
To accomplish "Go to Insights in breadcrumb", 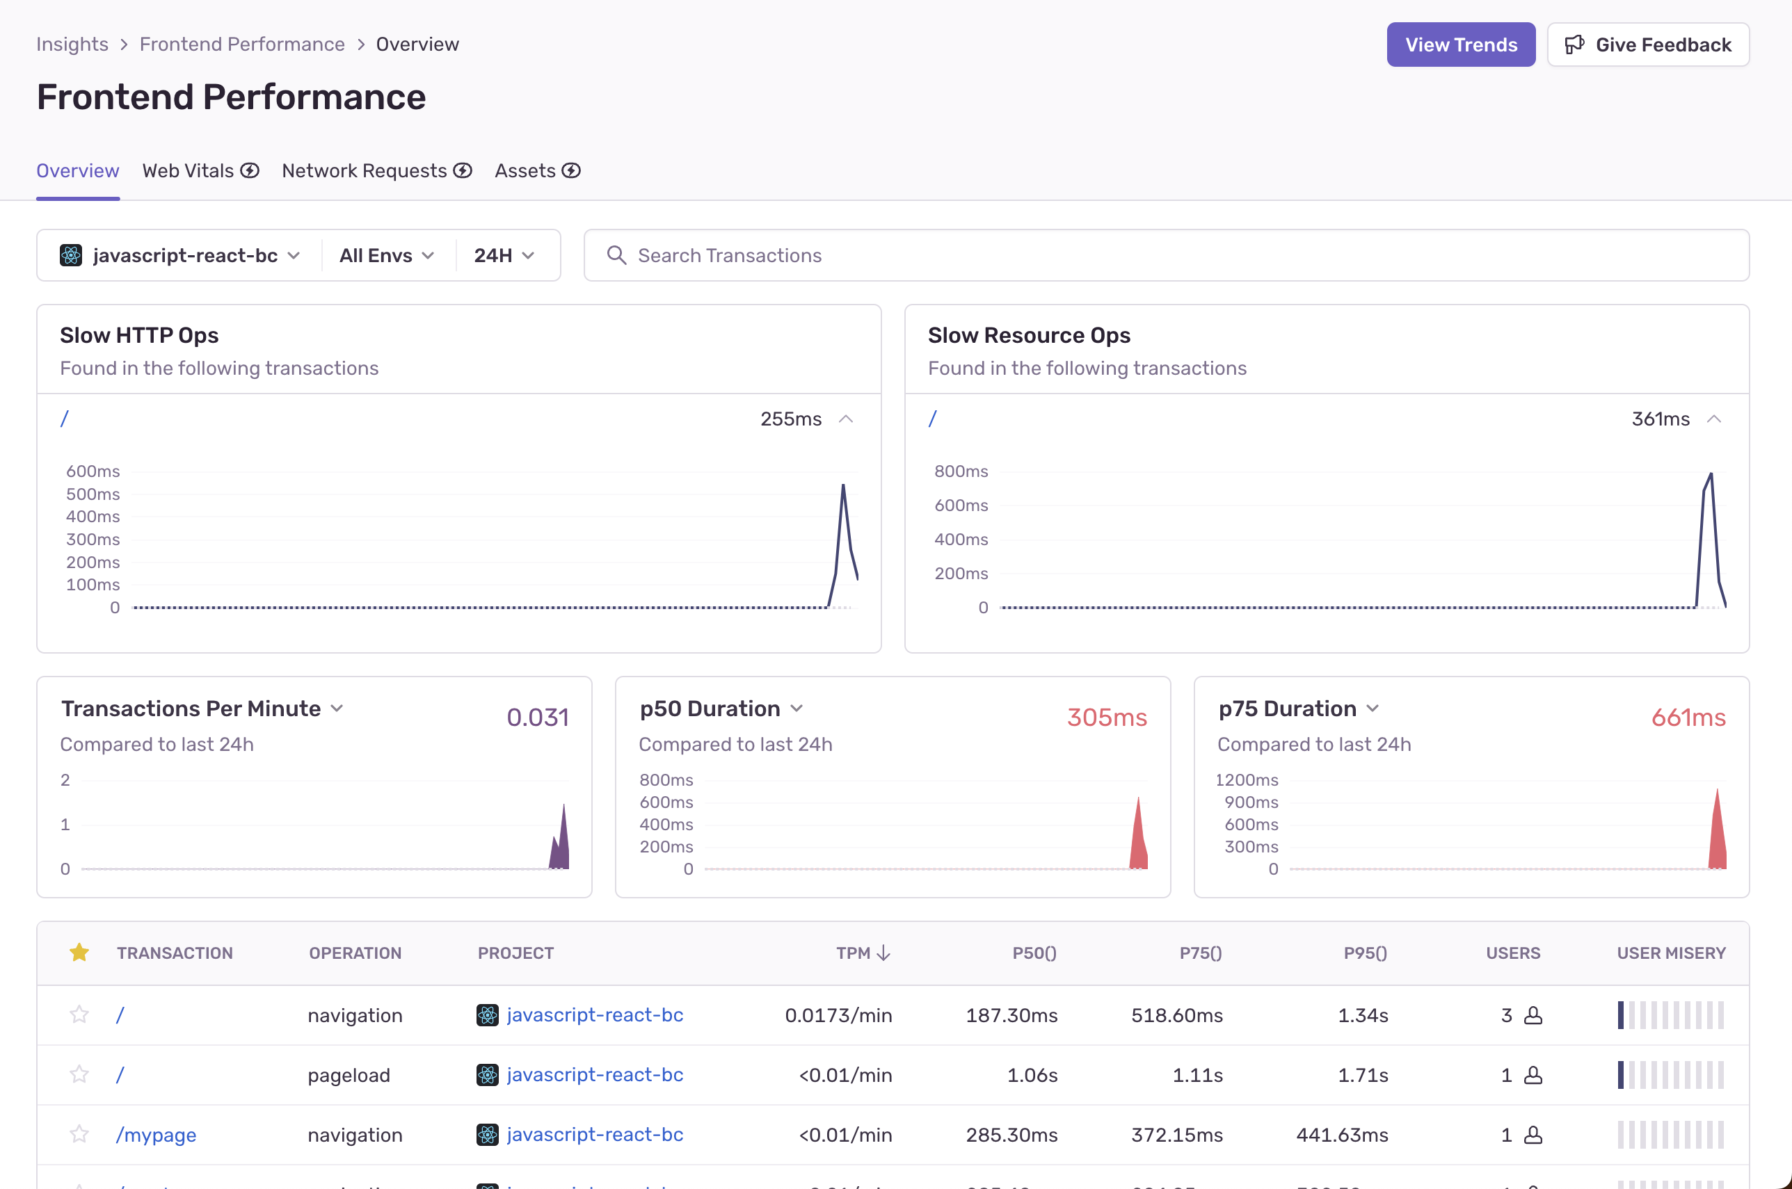I will (72, 44).
